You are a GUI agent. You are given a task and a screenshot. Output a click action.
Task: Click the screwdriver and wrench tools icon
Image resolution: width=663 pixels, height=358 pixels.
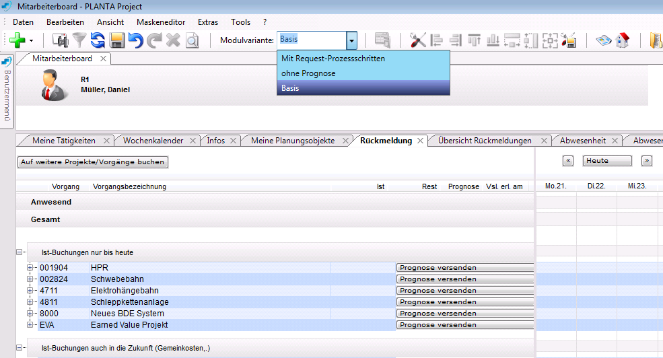click(418, 40)
